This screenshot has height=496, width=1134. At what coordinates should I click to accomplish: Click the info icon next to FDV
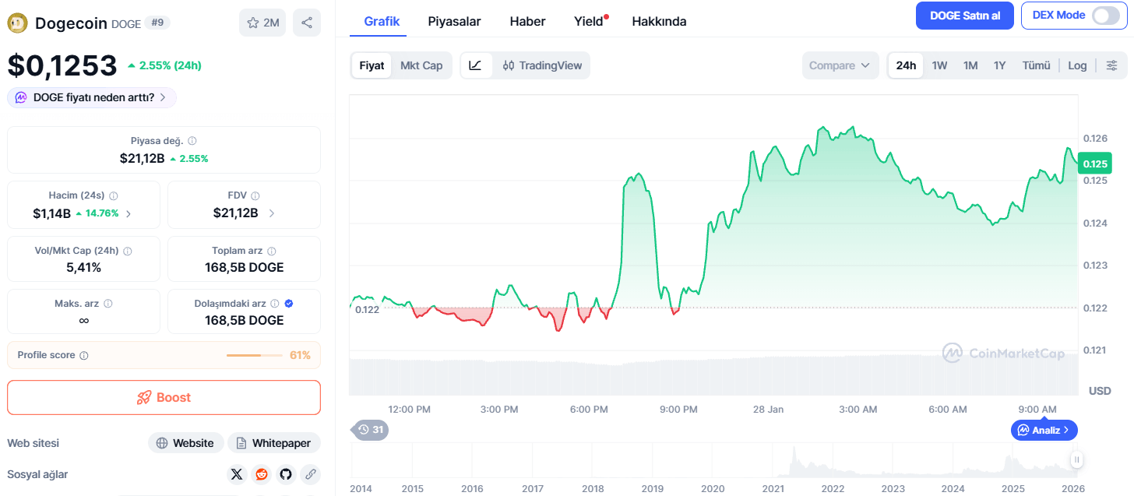(255, 196)
